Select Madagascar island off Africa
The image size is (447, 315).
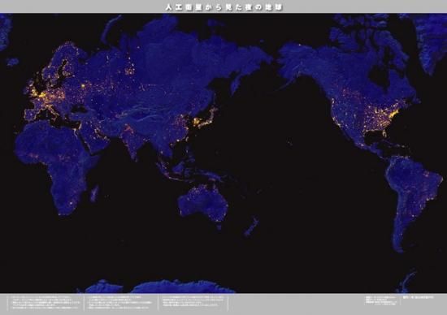coord(94,193)
